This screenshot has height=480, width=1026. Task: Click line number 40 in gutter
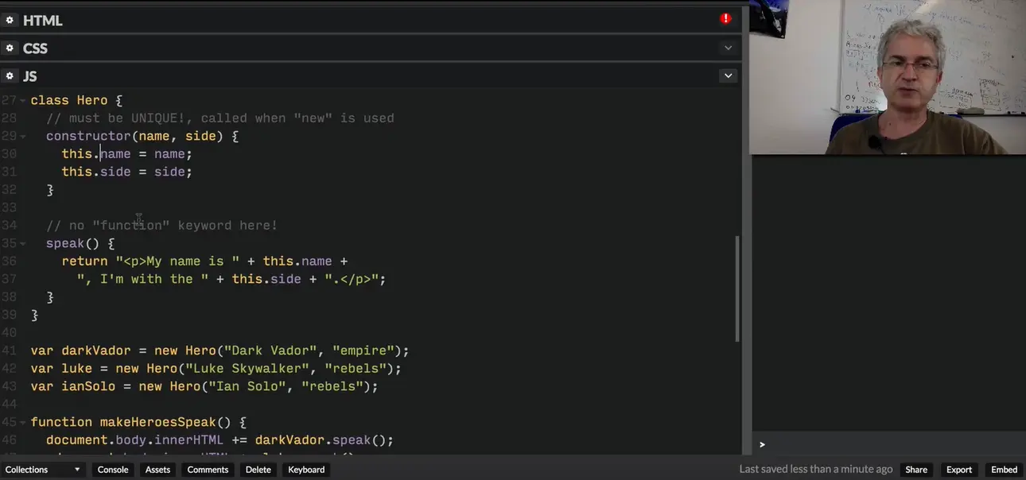9,333
